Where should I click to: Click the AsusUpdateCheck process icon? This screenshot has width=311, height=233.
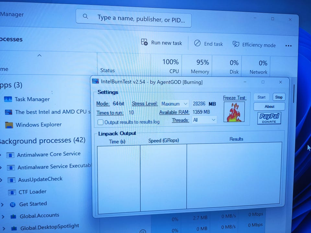11,180
